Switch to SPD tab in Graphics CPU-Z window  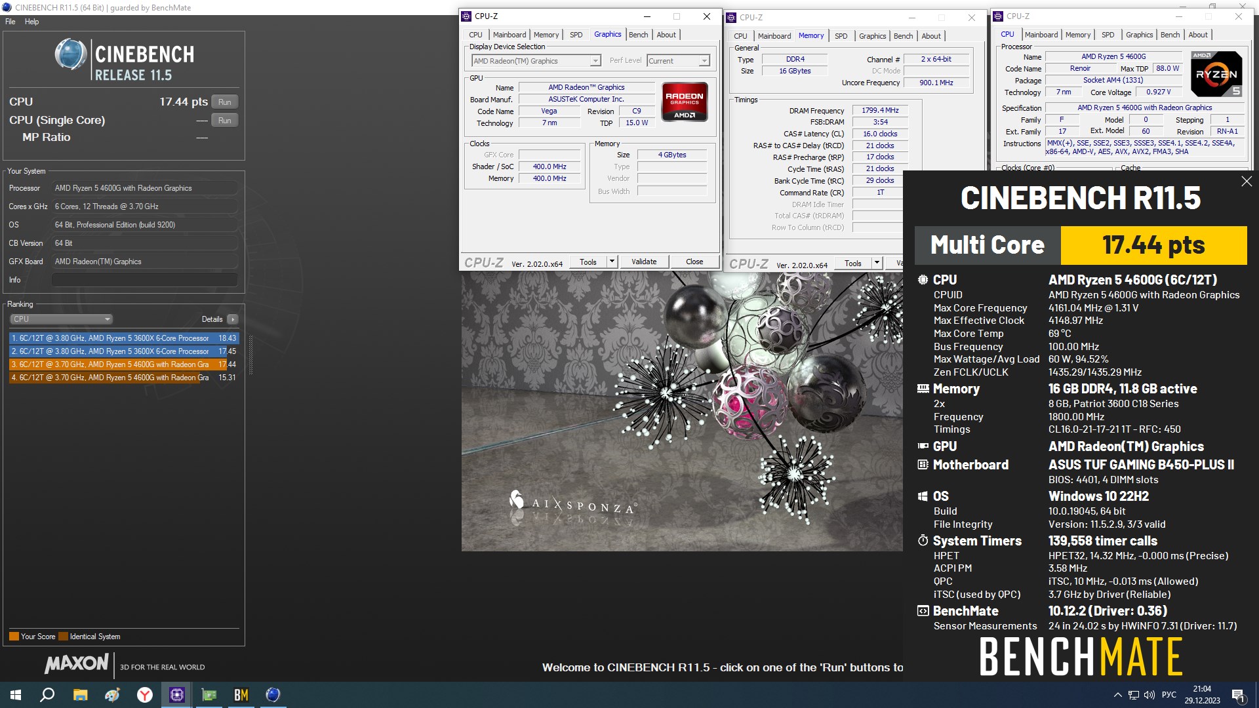point(576,35)
